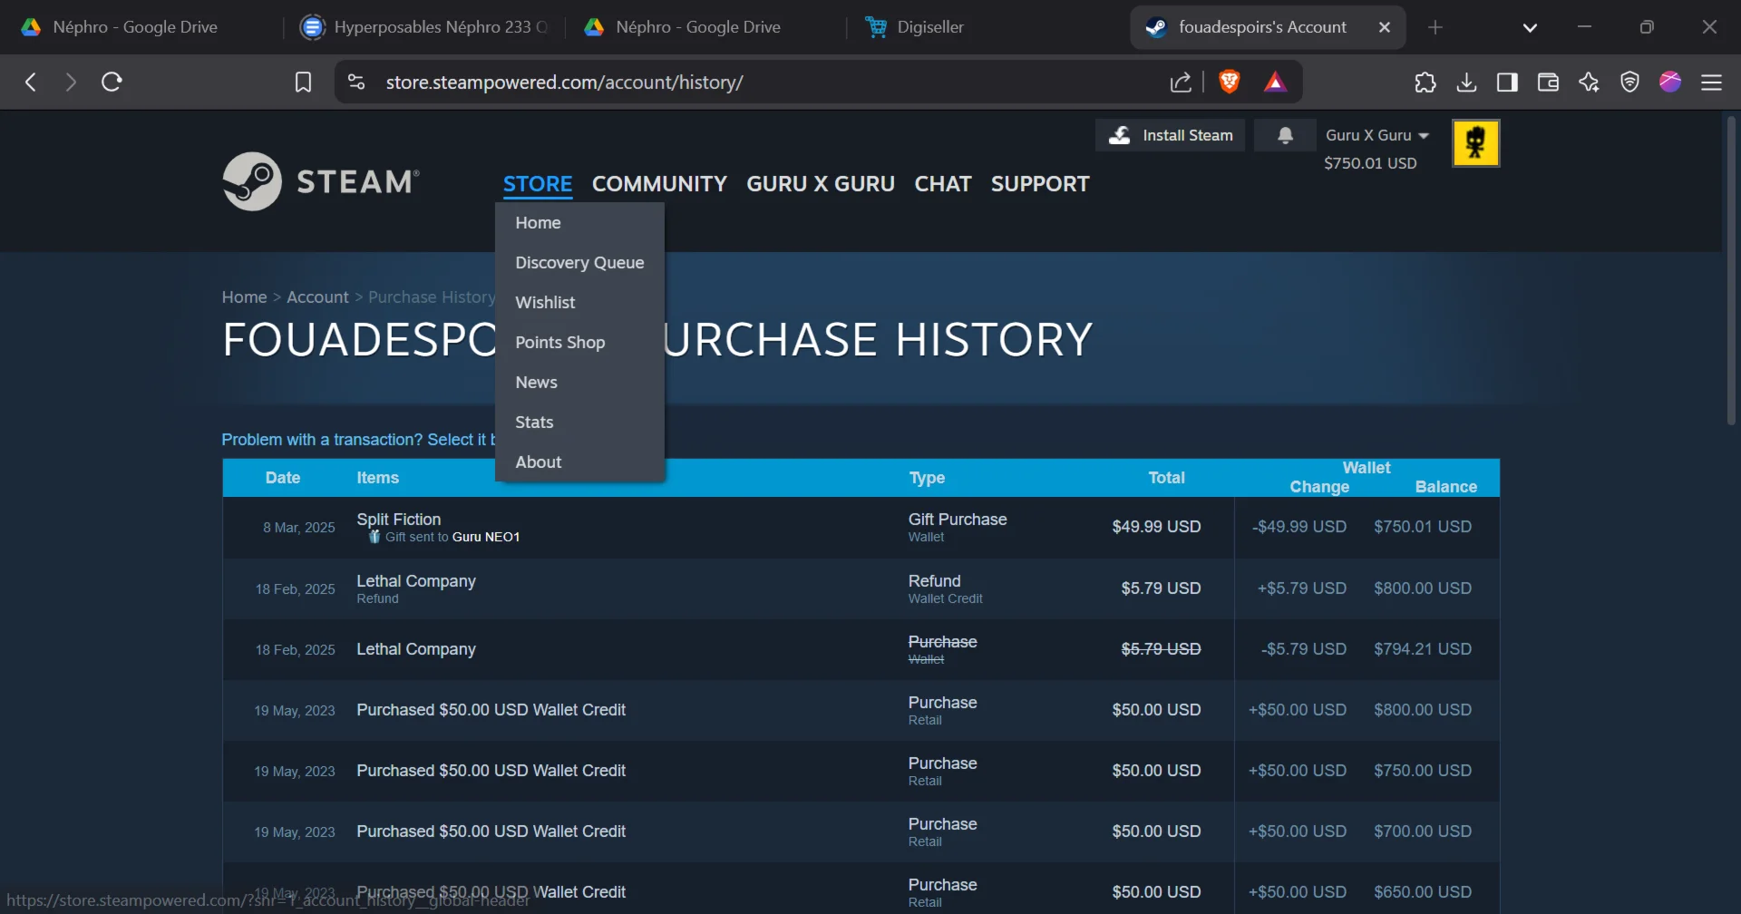This screenshot has width=1741, height=914.
Task: Click the Brave Rewards triangle icon
Action: point(1275,83)
